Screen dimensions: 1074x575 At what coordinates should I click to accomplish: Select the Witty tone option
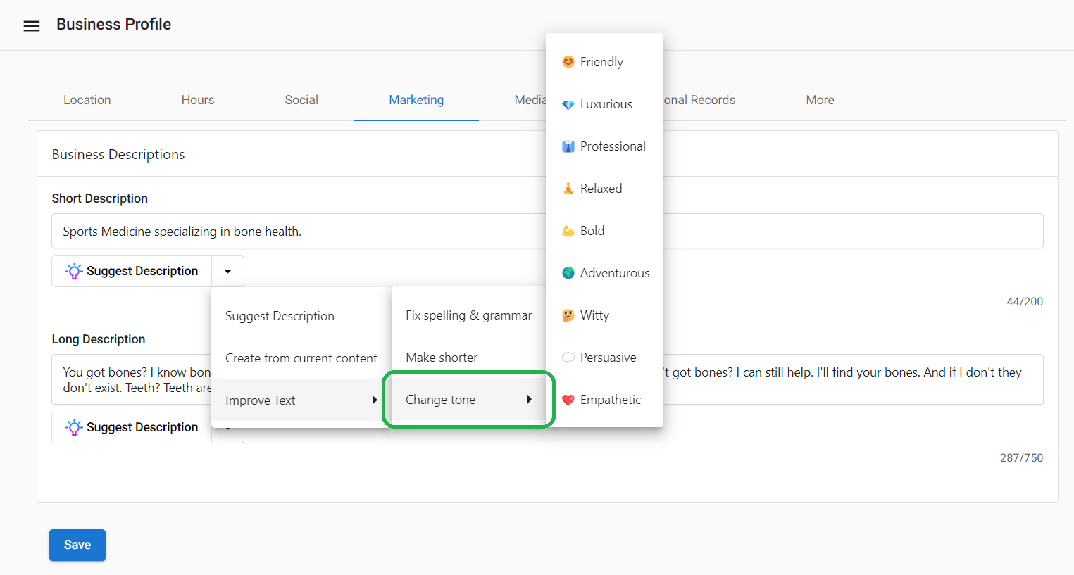[594, 315]
